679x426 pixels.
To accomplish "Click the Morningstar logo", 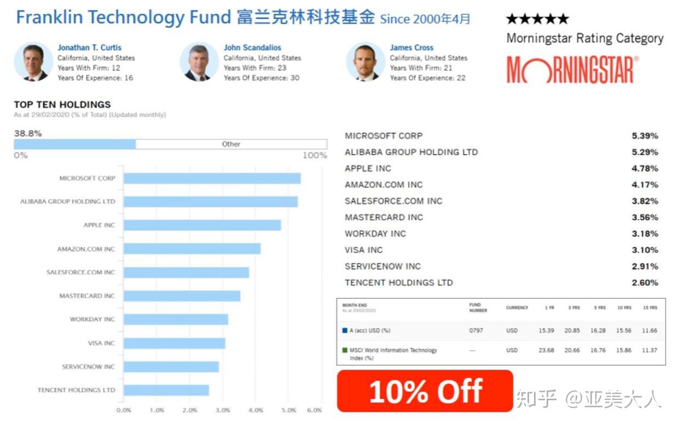I will pyautogui.click(x=572, y=69).
